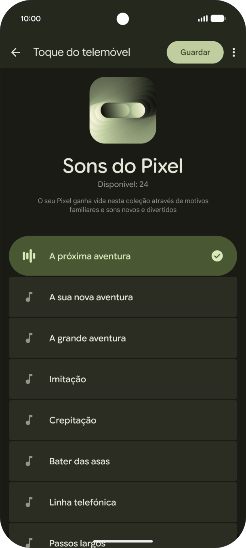Tap the back arrow icon
This screenshot has height=548, width=246.
[x=16, y=53]
